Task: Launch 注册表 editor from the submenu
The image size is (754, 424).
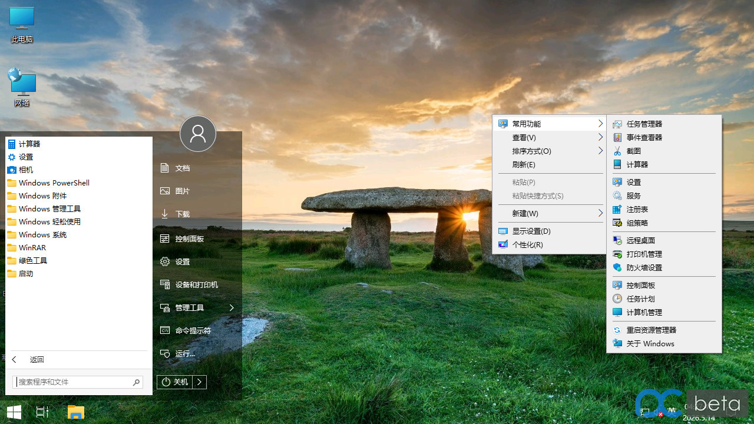Action: click(x=664, y=209)
